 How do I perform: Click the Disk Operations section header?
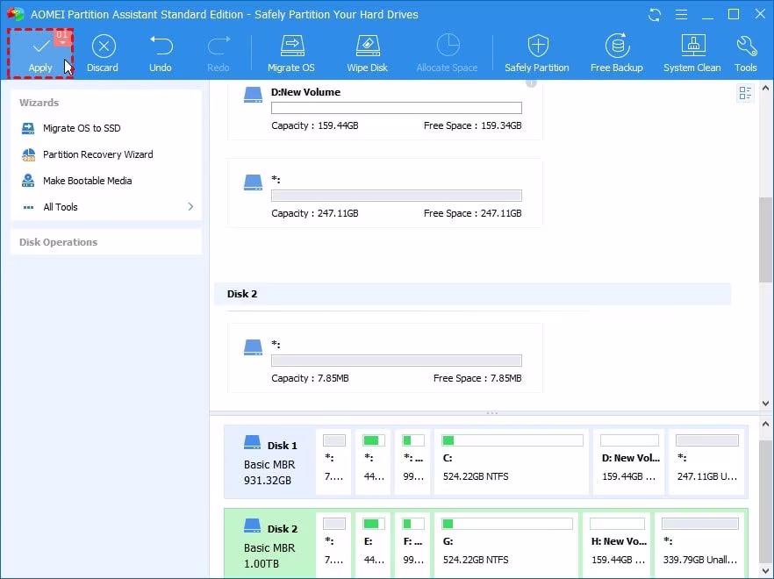(58, 242)
